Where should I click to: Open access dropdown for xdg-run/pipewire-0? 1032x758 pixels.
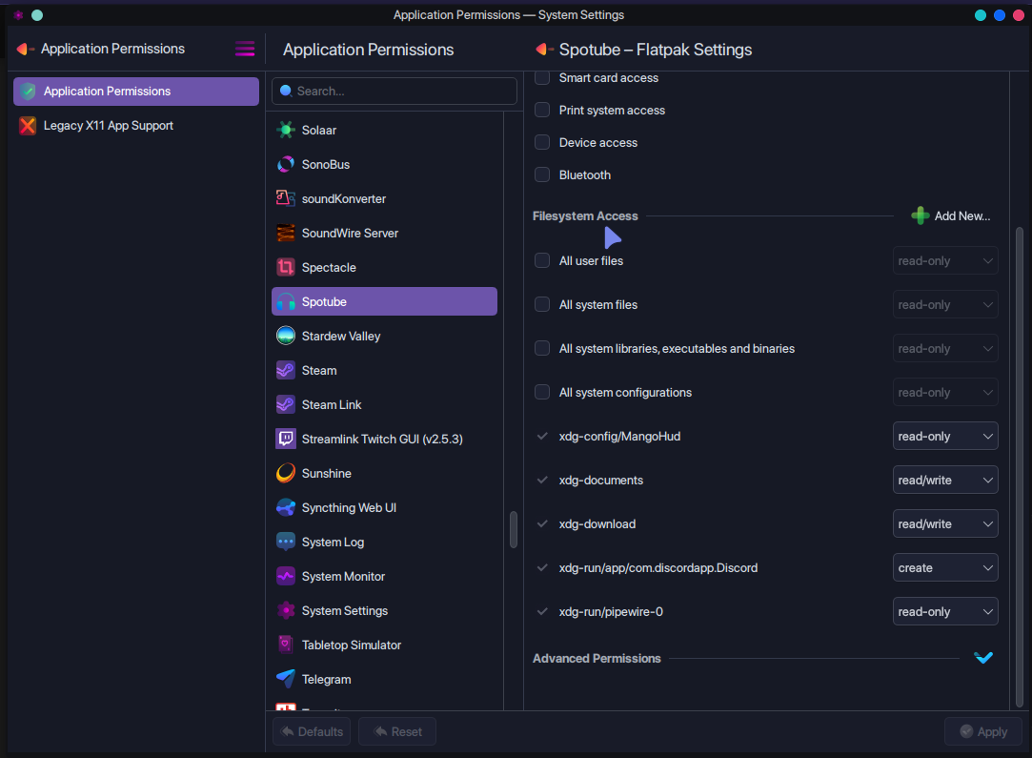point(945,612)
